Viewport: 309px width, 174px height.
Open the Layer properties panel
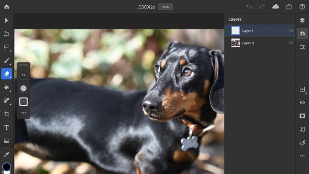click(302, 47)
